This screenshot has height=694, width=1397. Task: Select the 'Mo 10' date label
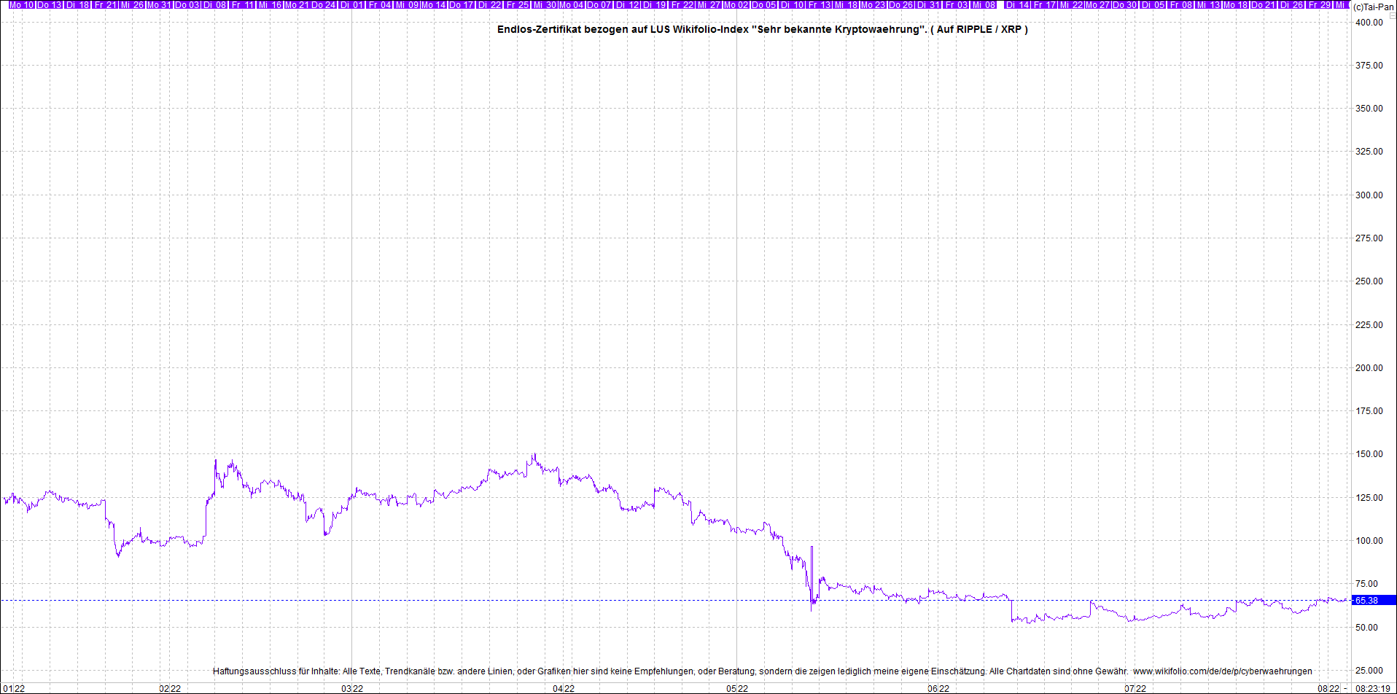click(21, 5)
